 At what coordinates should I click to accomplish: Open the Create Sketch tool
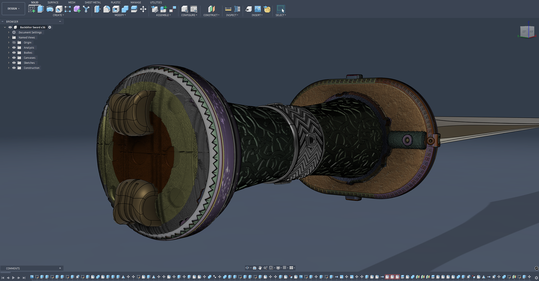pyautogui.click(x=32, y=9)
